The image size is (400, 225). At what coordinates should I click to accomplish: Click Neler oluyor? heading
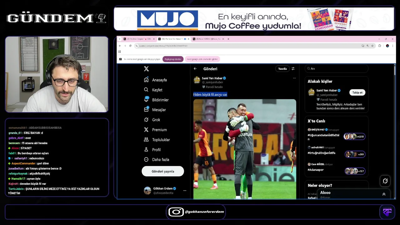[x=320, y=185]
